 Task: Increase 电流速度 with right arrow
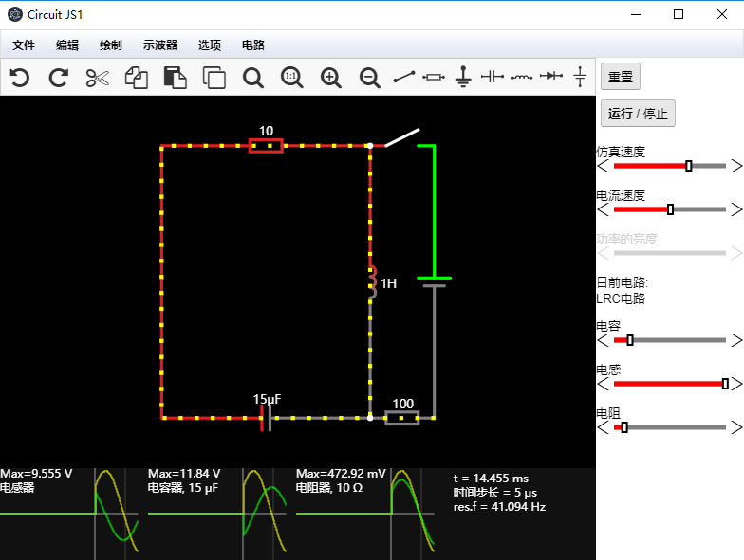tap(736, 209)
